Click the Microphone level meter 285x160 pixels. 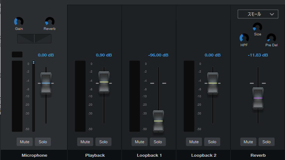point(17,96)
